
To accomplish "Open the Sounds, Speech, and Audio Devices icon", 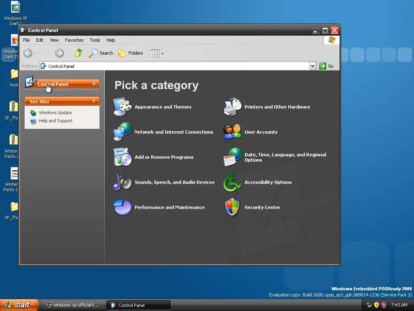I will (123, 182).
